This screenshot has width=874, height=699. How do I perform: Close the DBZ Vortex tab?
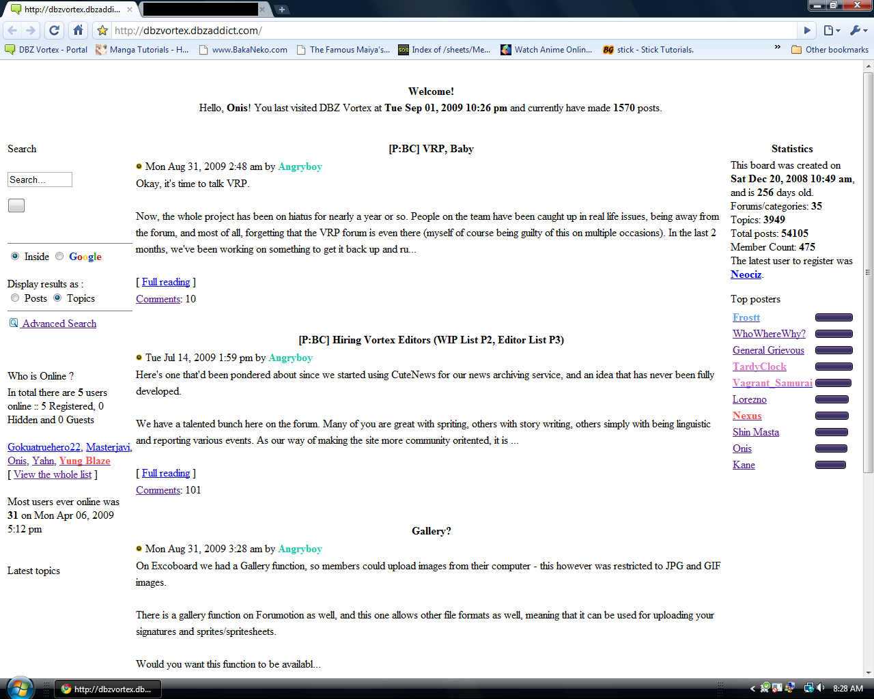click(129, 10)
